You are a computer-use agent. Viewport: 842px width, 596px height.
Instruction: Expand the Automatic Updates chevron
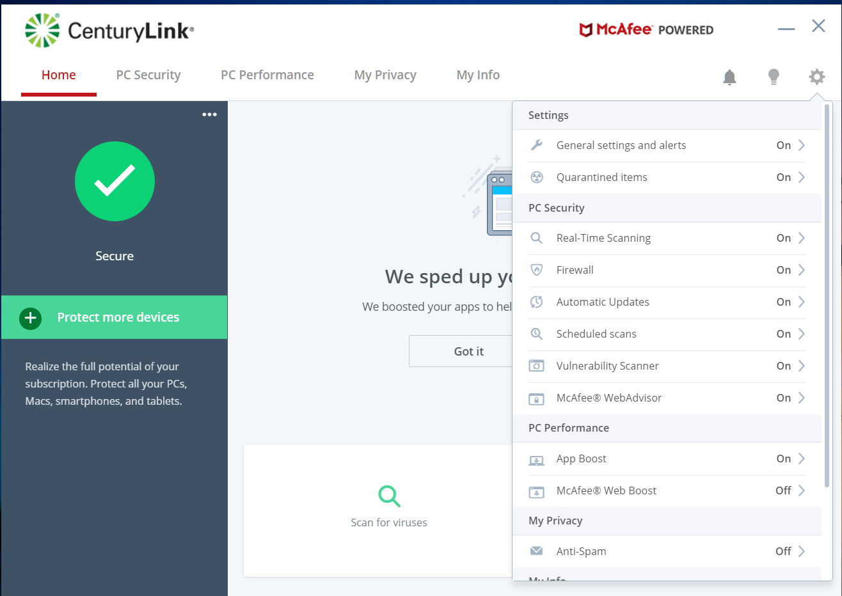(801, 302)
